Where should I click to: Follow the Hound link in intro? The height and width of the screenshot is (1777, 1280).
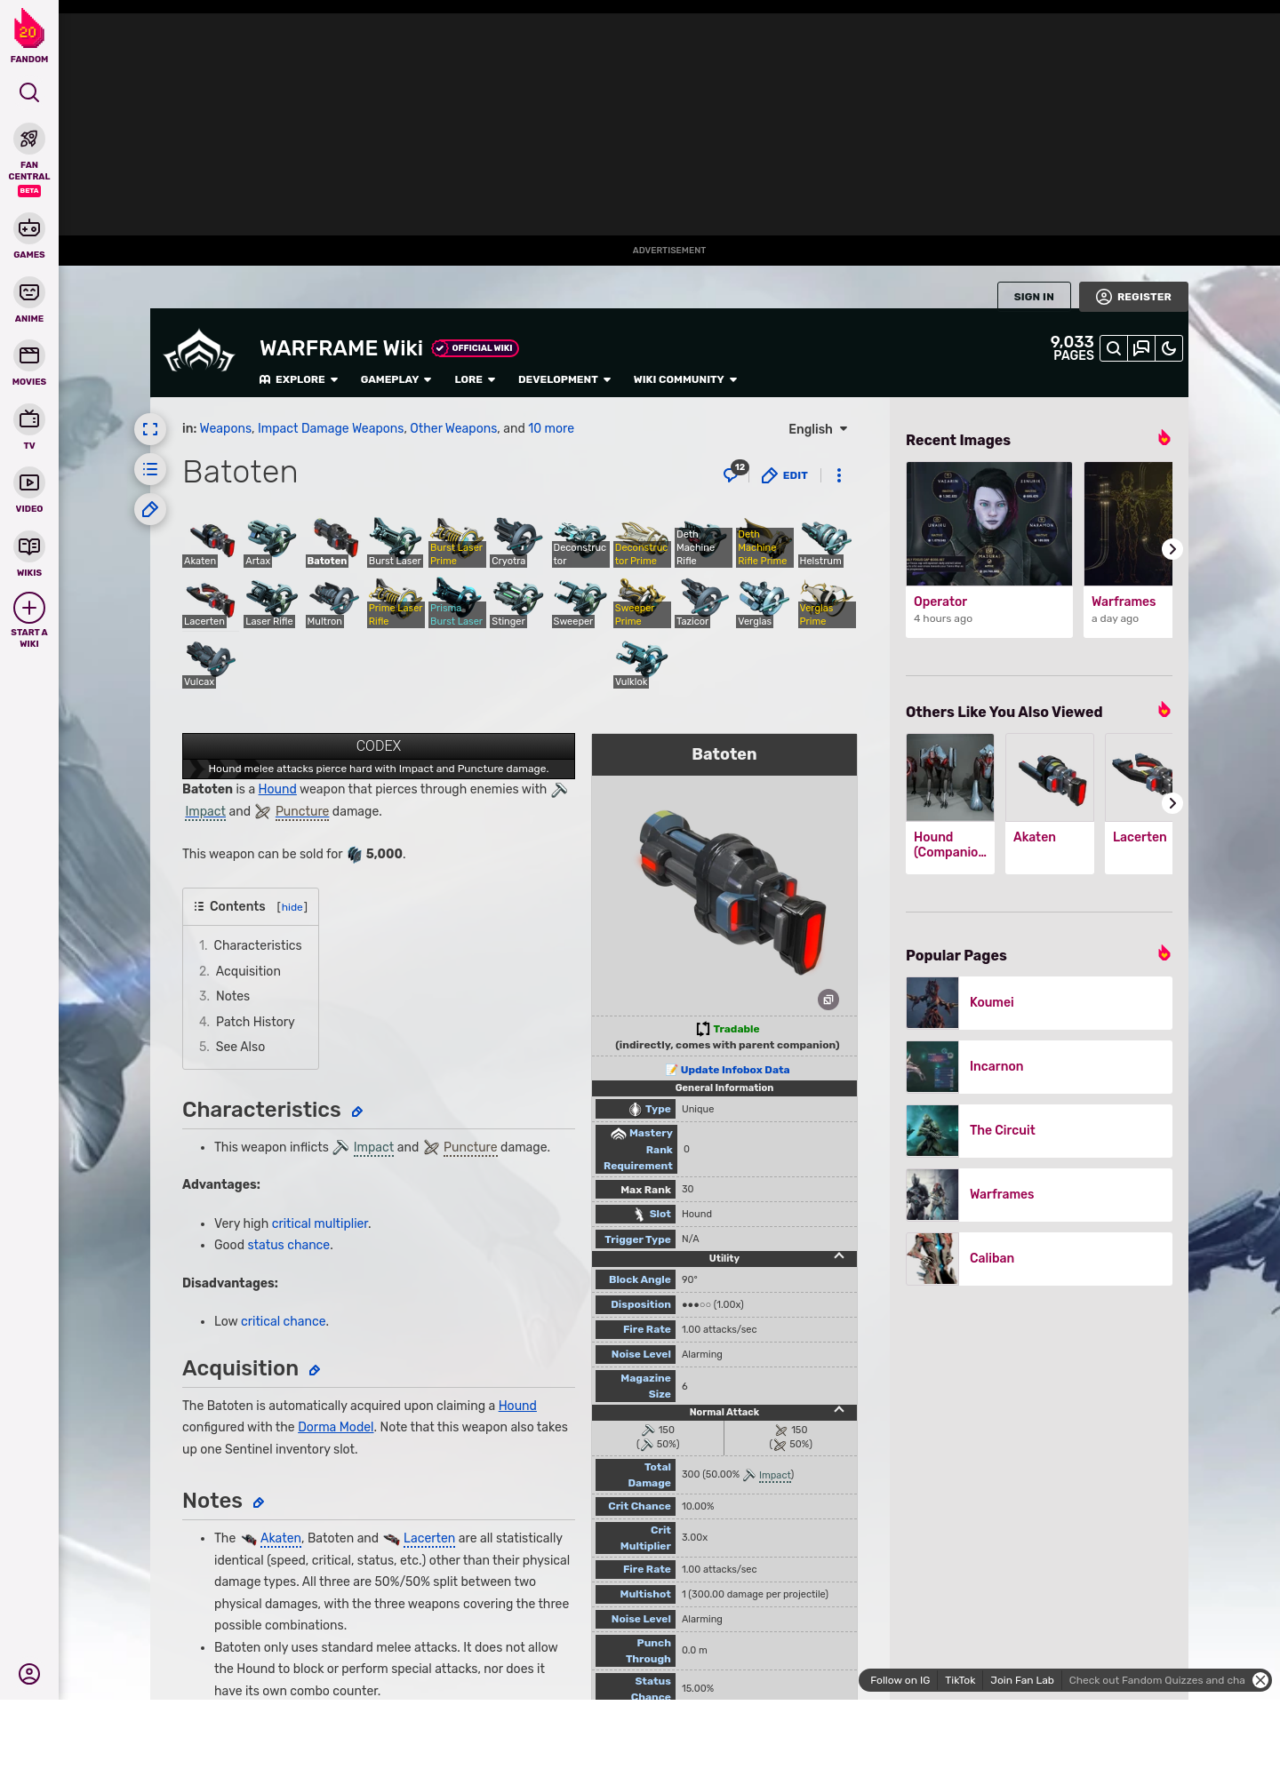[277, 789]
